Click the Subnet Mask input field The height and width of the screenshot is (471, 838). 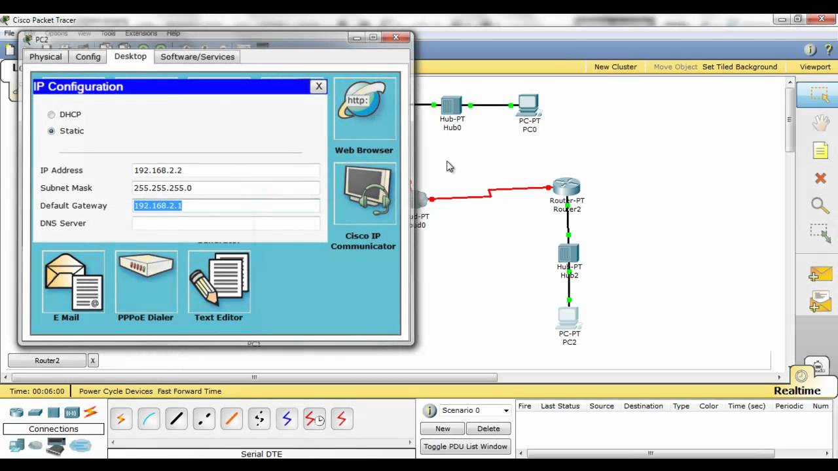coord(226,188)
